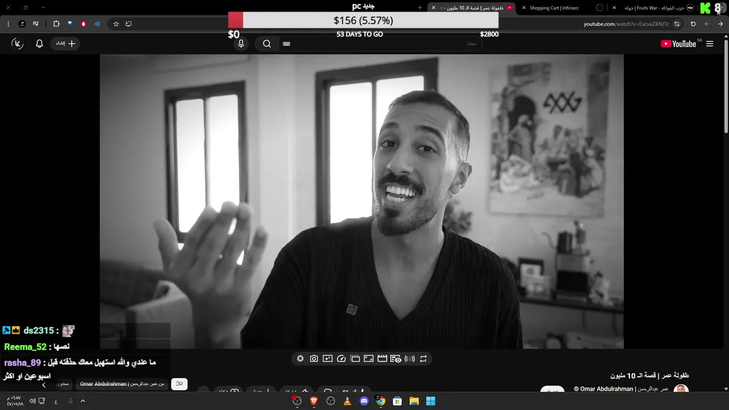The width and height of the screenshot is (729, 410).
Task: Start voice search with microphone icon
Action: [241, 44]
